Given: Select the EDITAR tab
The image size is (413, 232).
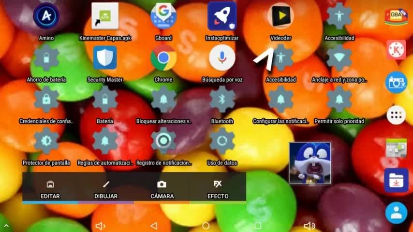Looking at the screenshot, I should click(x=50, y=188).
